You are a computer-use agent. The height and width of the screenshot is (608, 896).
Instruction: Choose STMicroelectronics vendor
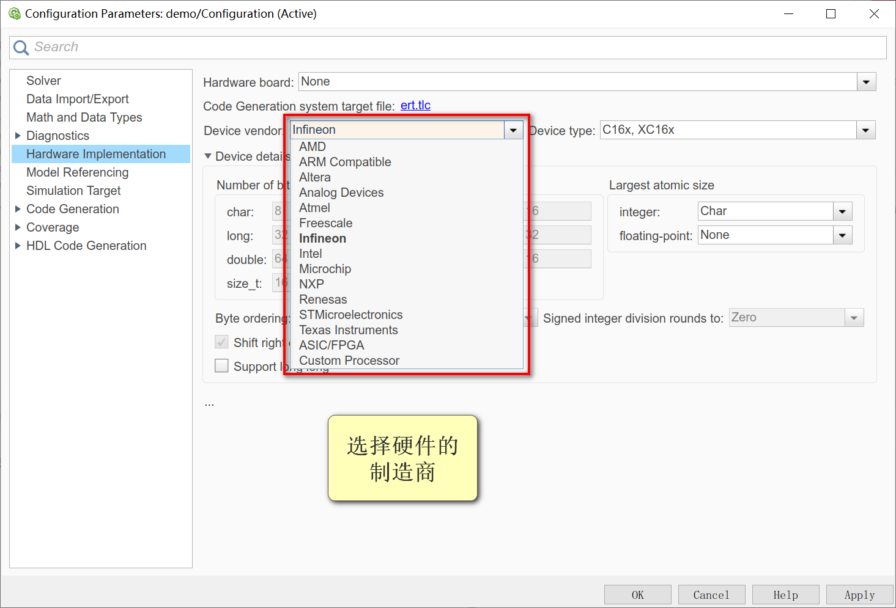[x=351, y=315]
